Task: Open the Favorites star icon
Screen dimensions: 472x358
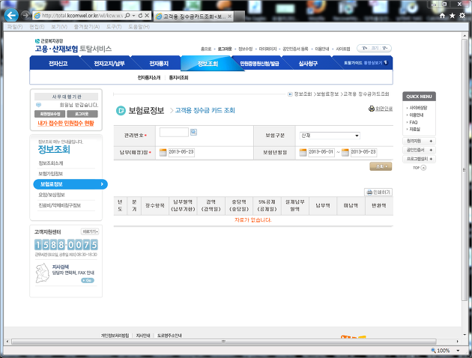Action: [452, 16]
